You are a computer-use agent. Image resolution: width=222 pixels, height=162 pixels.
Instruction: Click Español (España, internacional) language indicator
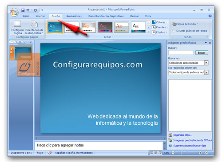pyautogui.click(x=74, y=153)
